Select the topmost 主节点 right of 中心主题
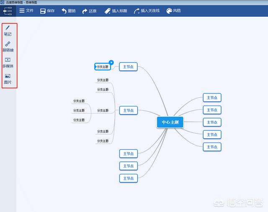 (x=212, y=98)
